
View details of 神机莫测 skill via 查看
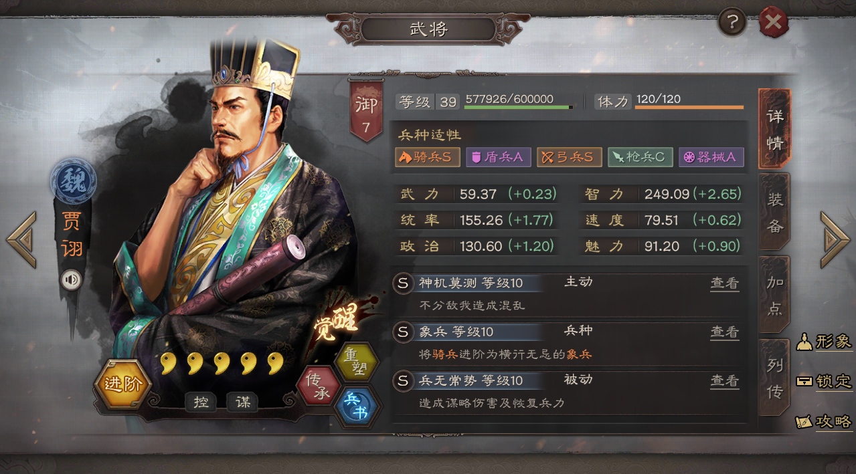[x=725, y=283]
